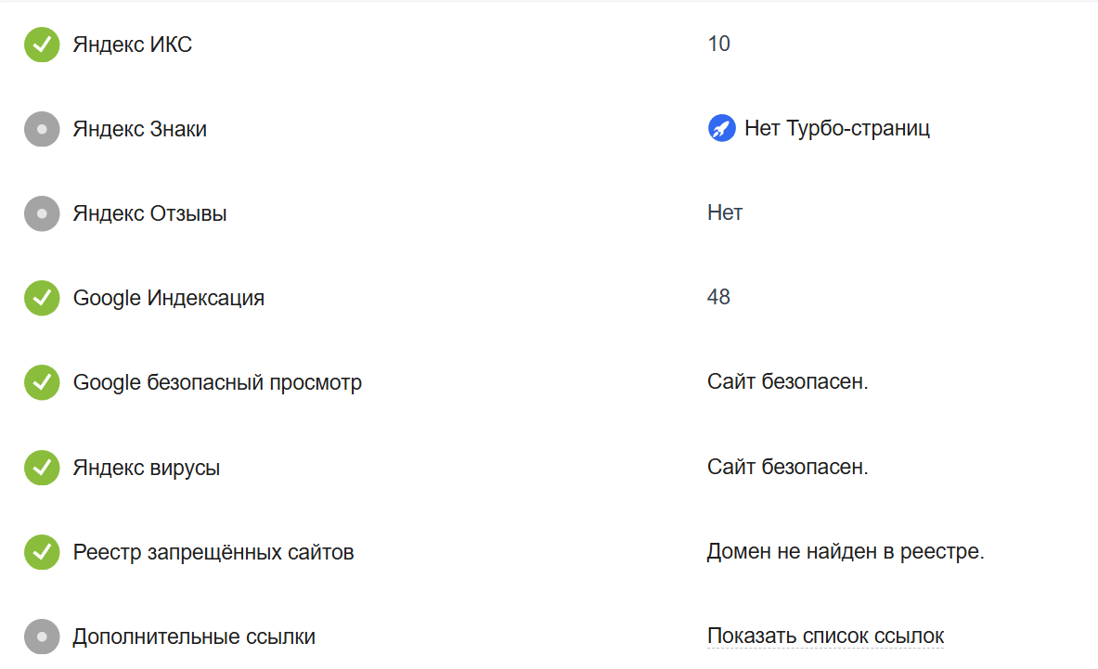1098x669 pixels.
Task: Click the Google indexation value 48
Action: click(x=718, y=298)
